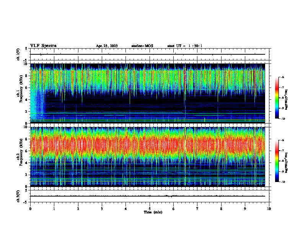Screen dimensions: 303x234
Task: Click the log(PSD) label beside ch.2 colorbar
Action: pyautogui.click(x=286, y=162)
